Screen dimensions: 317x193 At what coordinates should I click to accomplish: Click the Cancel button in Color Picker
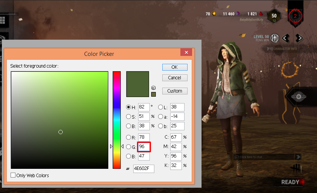[x=175, y=78]
